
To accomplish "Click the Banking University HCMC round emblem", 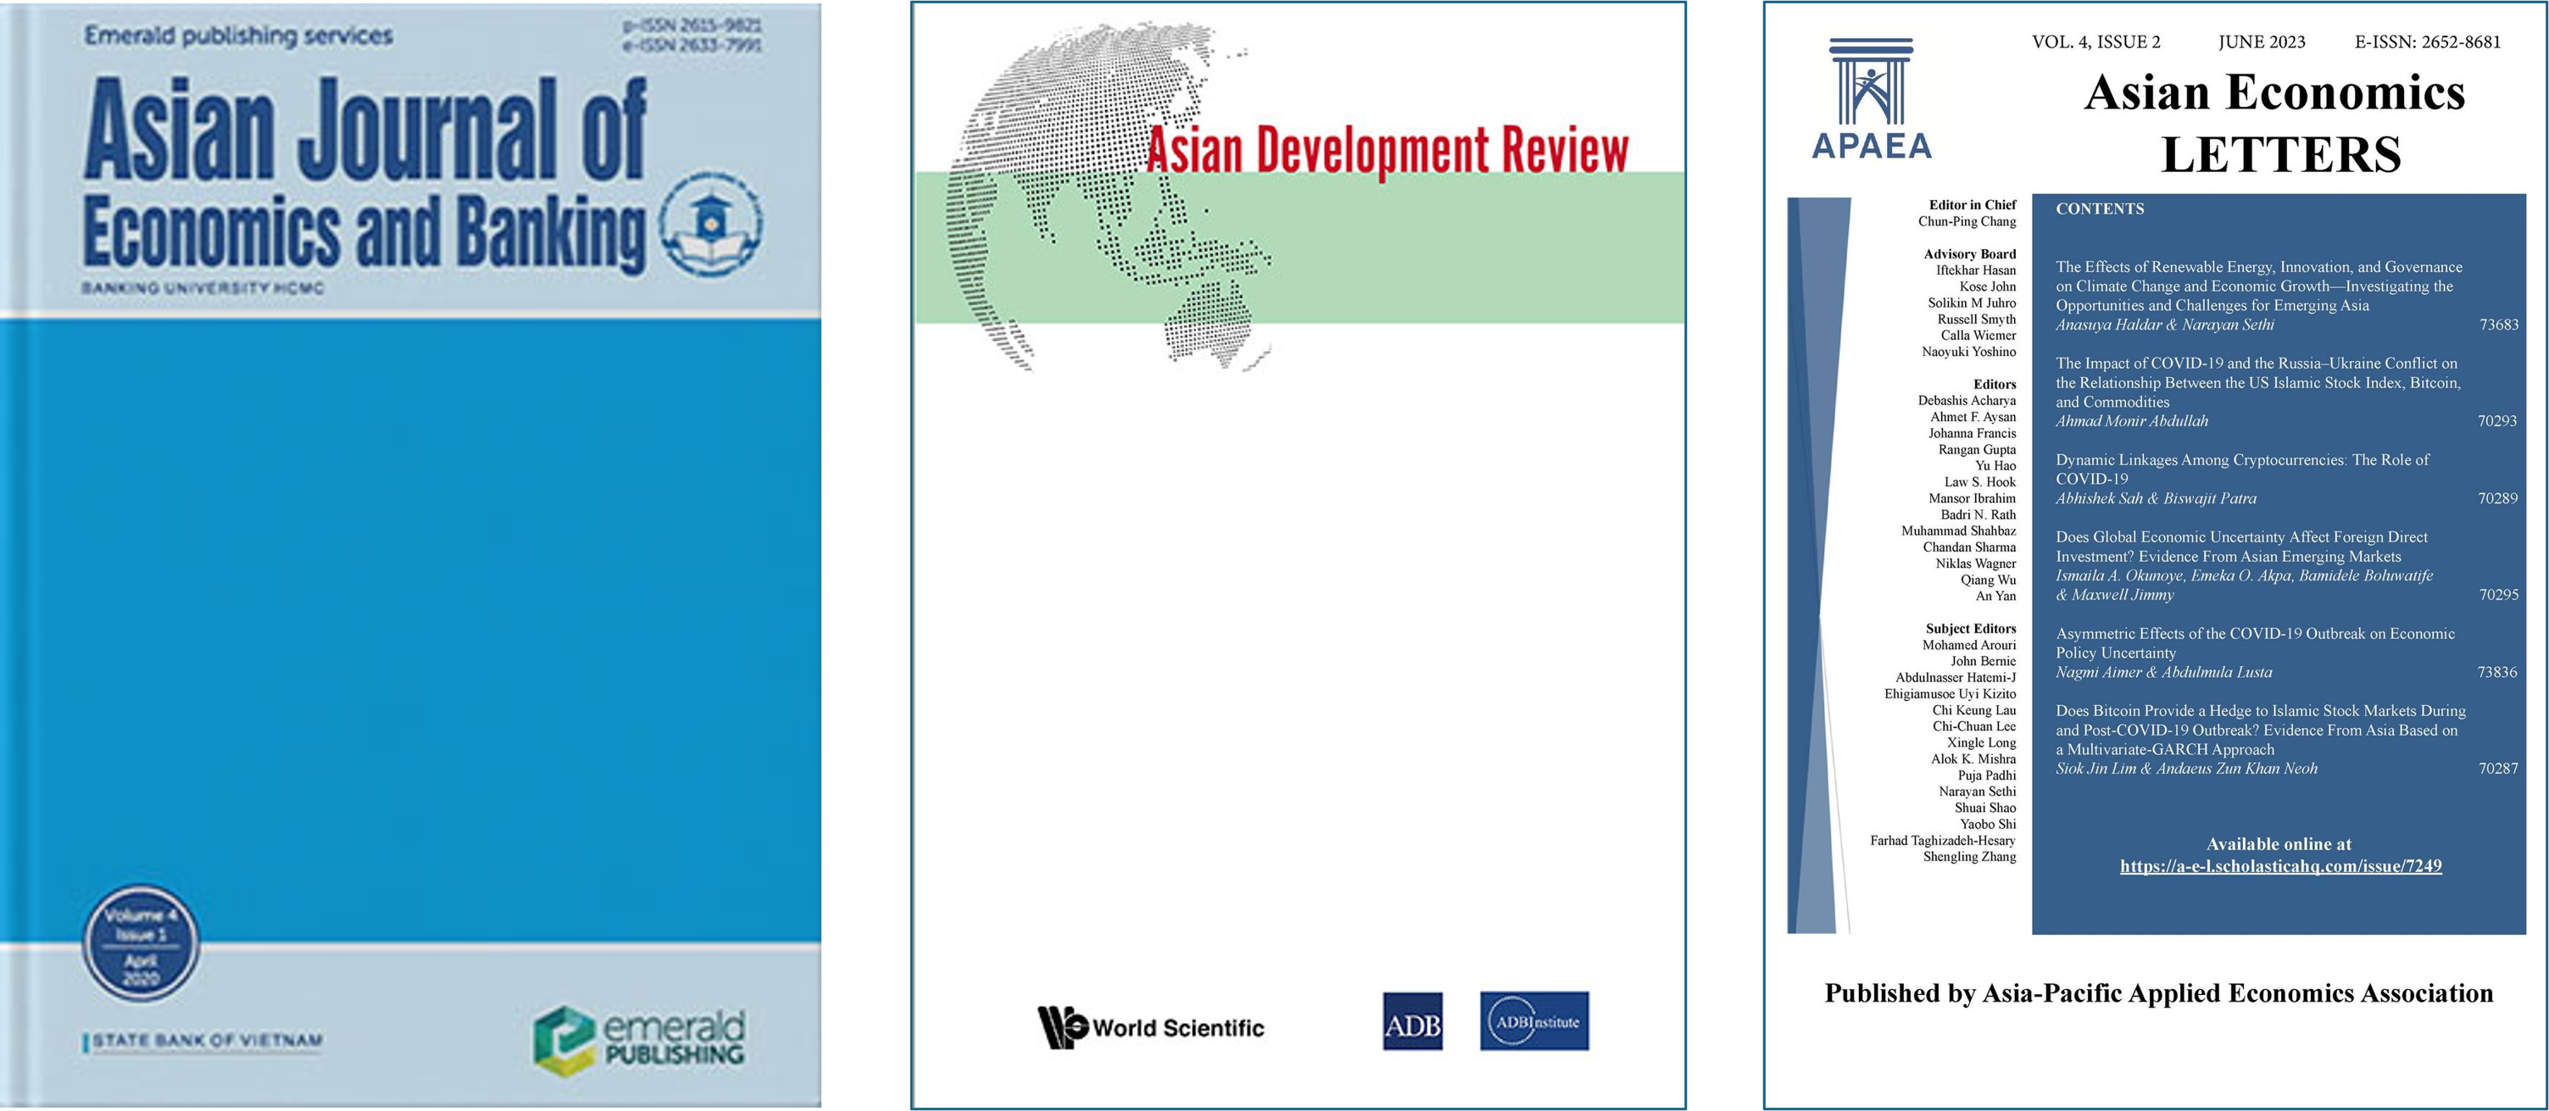I will 710,224.
